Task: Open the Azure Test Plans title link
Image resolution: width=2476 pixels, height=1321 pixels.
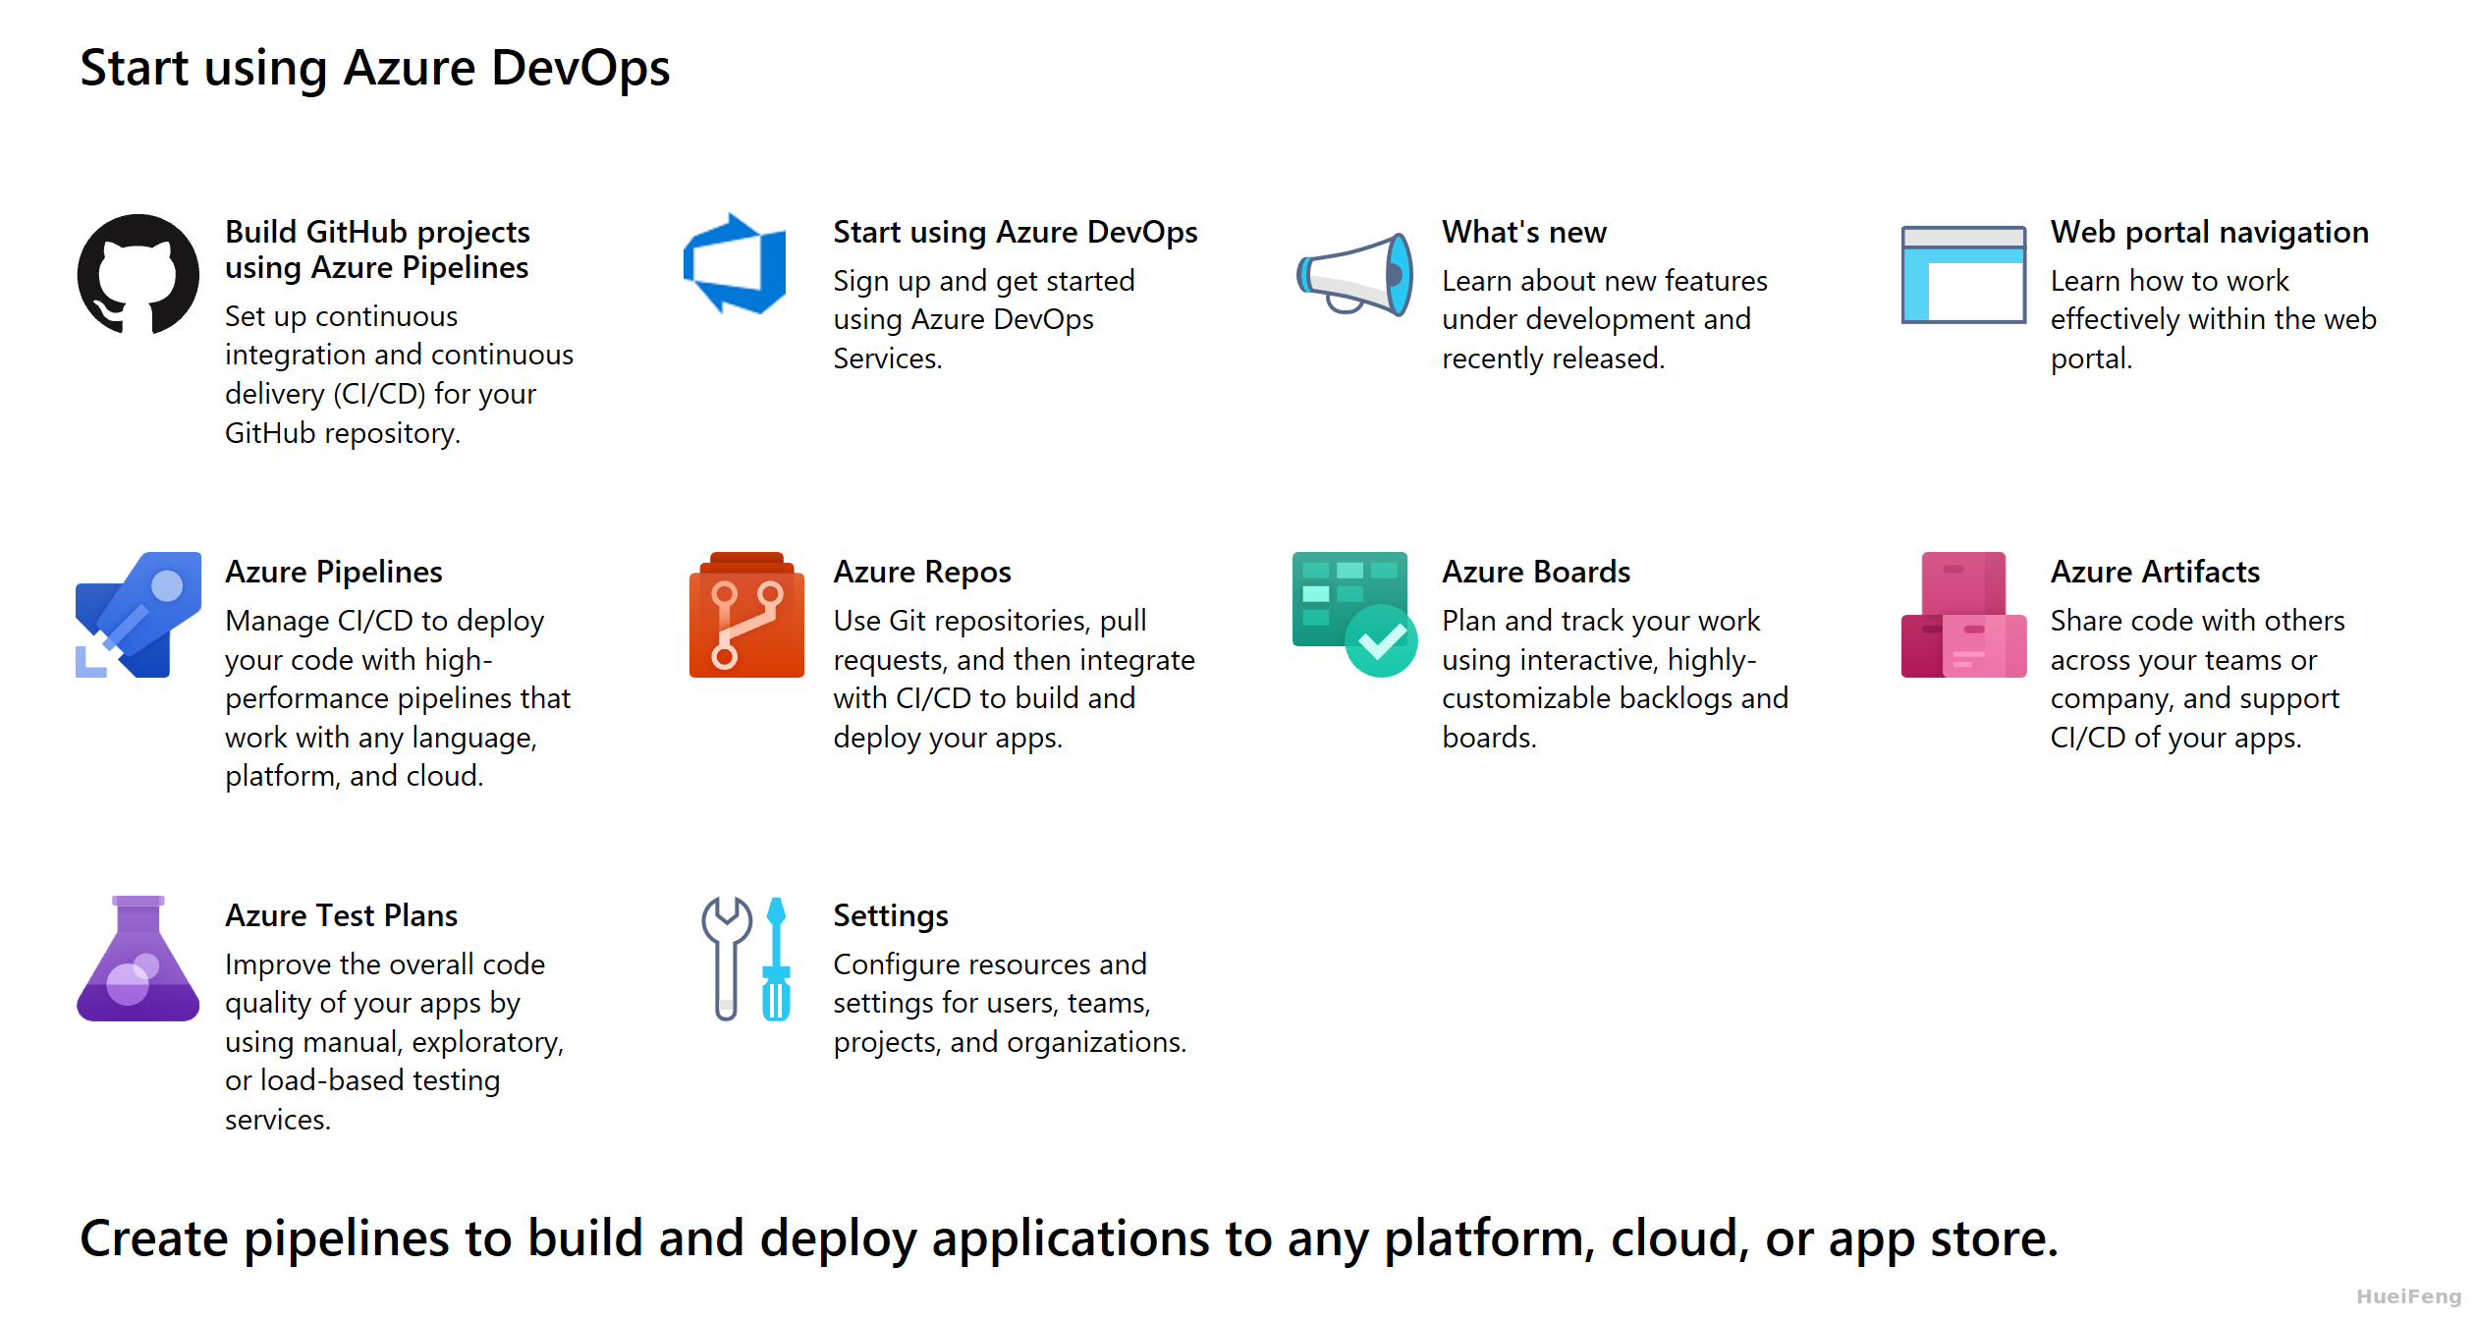Action: coord(342,915)
